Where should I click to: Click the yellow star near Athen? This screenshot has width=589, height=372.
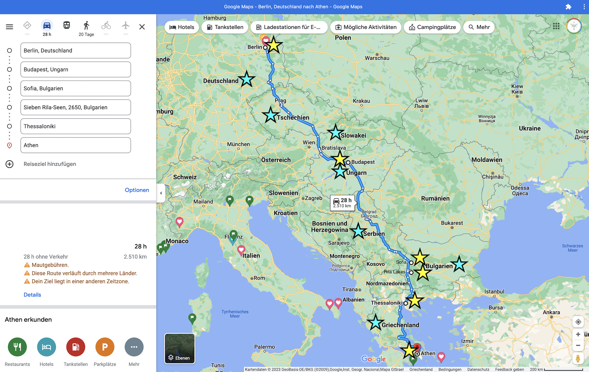pos(409,350)
